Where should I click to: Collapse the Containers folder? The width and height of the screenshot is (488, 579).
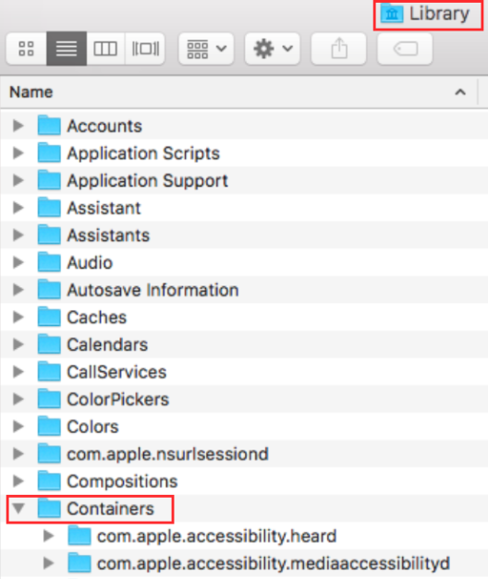[18, 509]
